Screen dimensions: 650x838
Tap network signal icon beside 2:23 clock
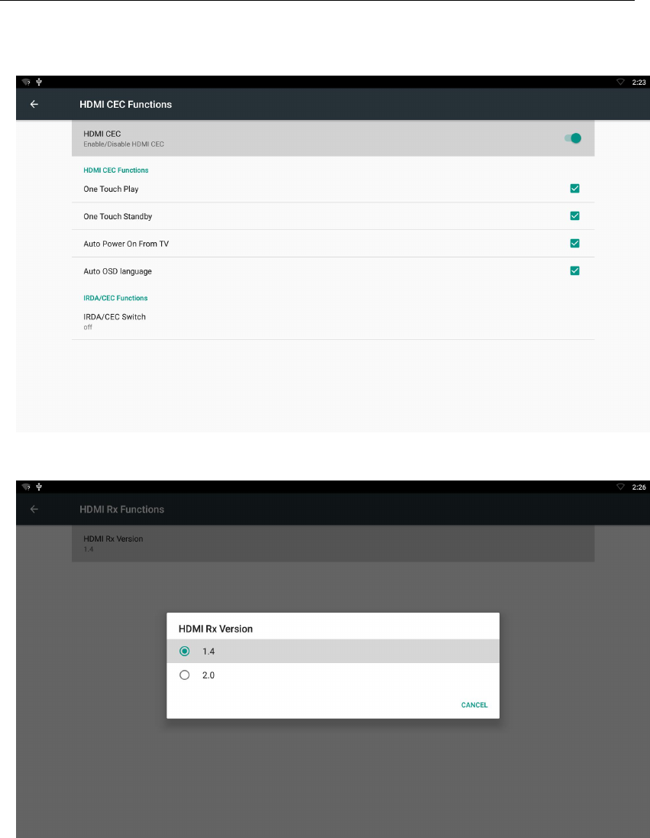(x=621, y=83)
